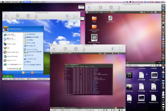Take snapshot of Windows XP Pro VM

[18, 17]
